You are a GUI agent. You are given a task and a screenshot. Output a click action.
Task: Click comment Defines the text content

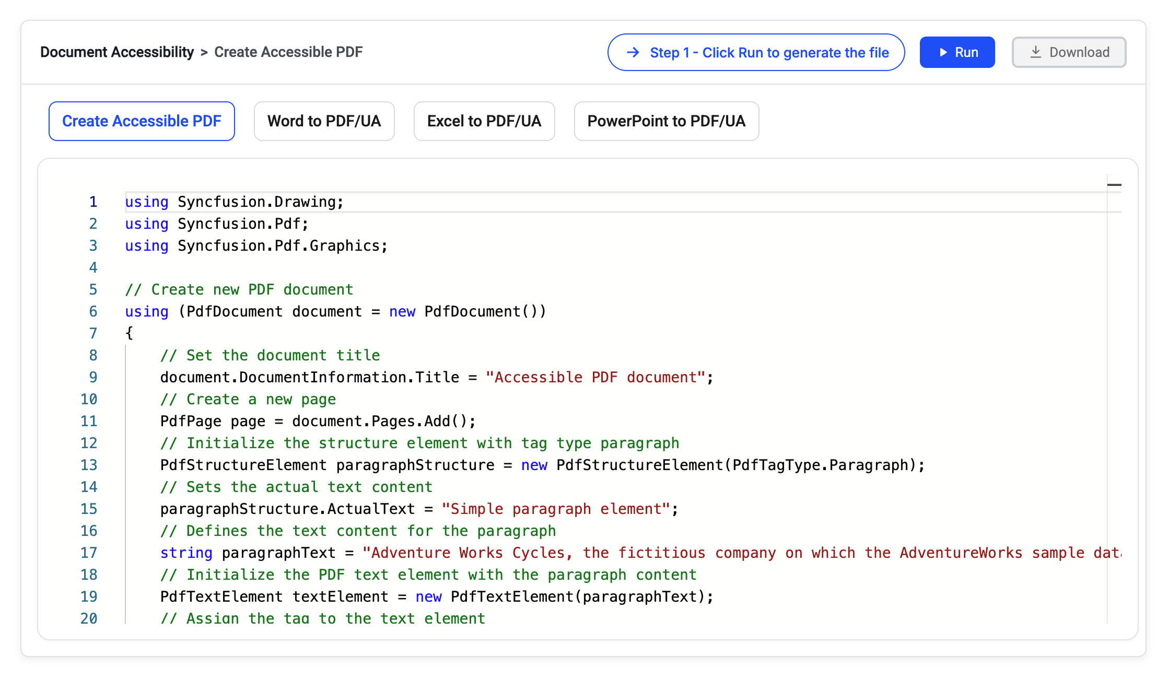(358, 531)
